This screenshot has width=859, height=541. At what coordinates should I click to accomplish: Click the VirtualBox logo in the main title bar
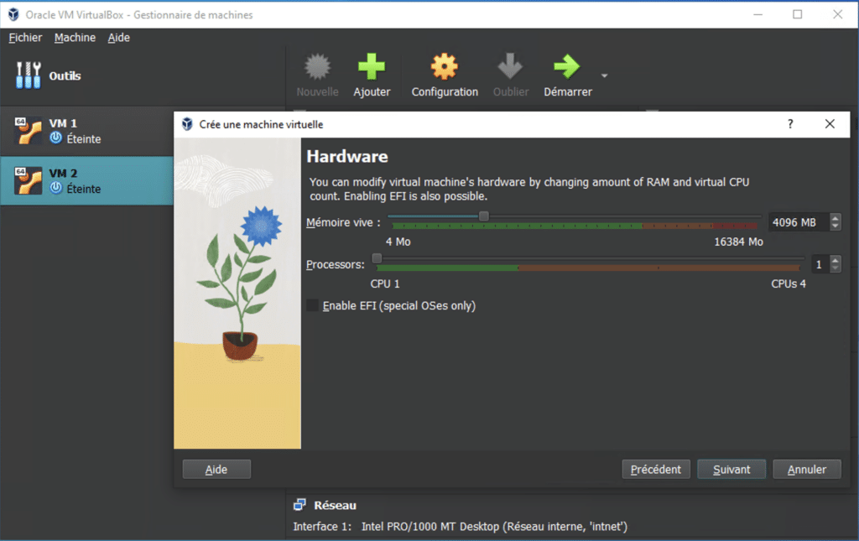click(x=13, y=15)
